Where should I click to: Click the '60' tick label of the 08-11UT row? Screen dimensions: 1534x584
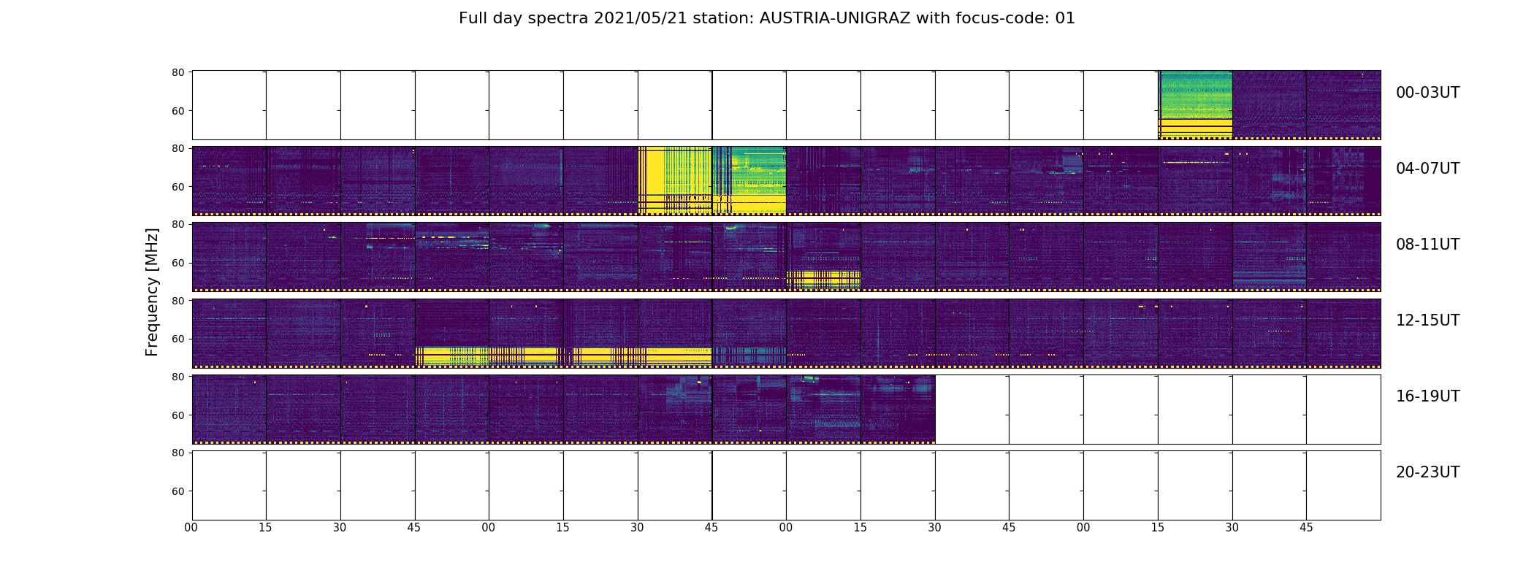coord(178,263)
